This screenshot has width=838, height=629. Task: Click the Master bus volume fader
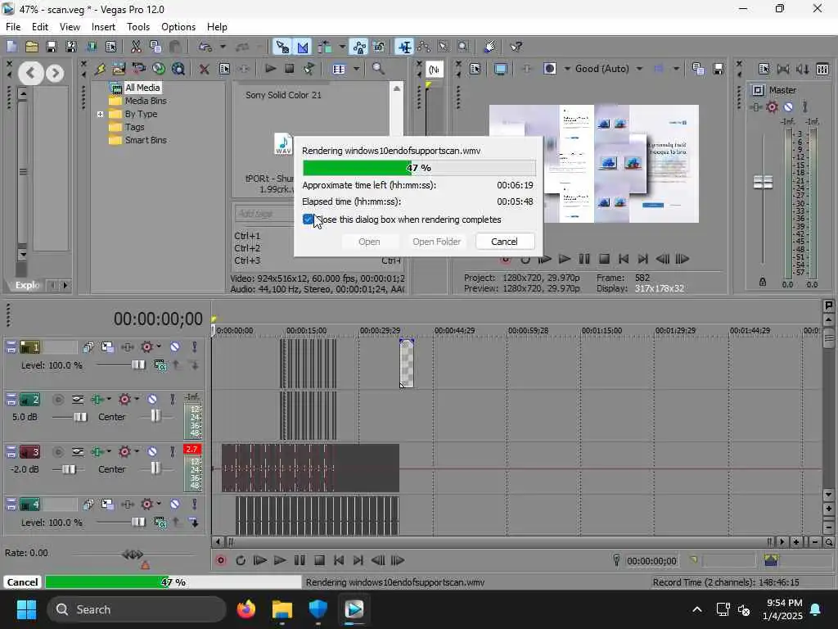(763, 182)
